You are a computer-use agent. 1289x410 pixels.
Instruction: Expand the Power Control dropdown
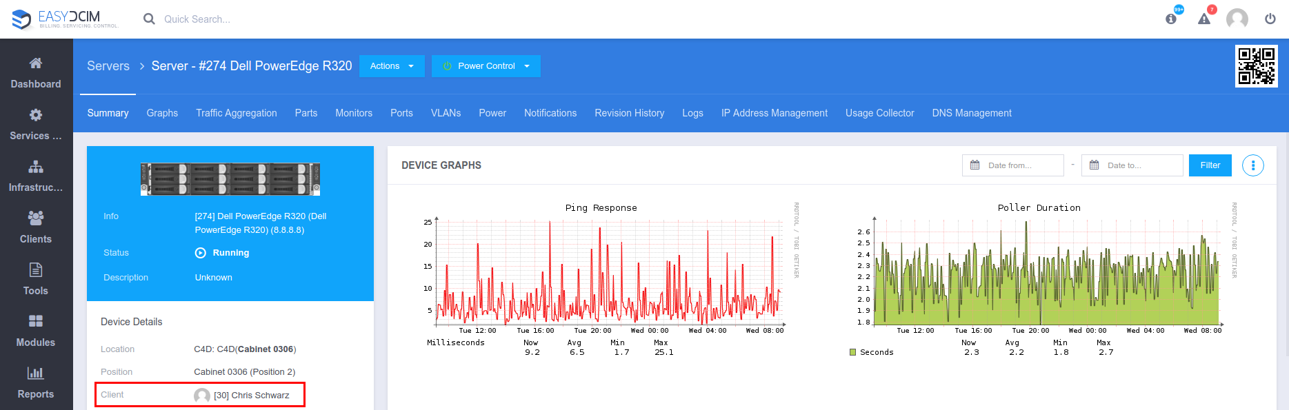tap(486, 66)
